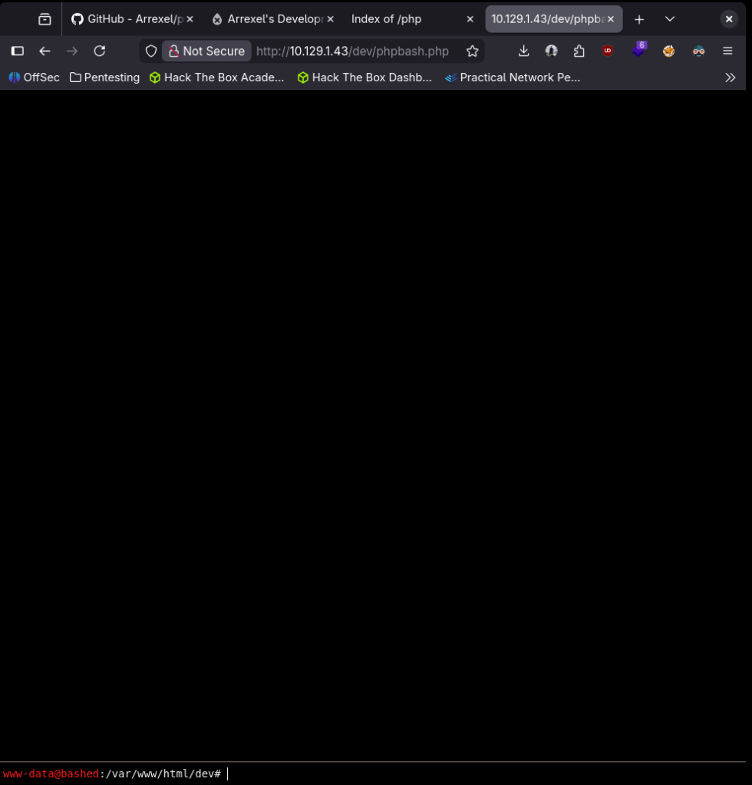Open the Firefox hamburger menu

[727, 51]
